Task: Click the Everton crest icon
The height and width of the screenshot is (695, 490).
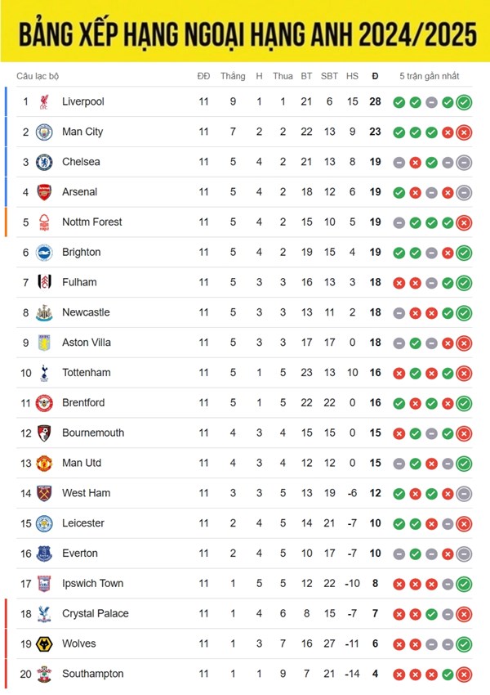Action: [x=44, y=554]
